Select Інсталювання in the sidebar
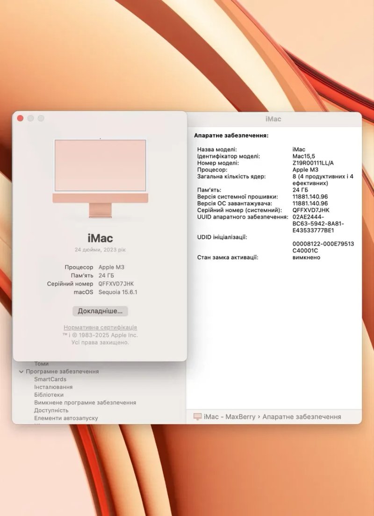Screen dimensions: 374x516 53,387
